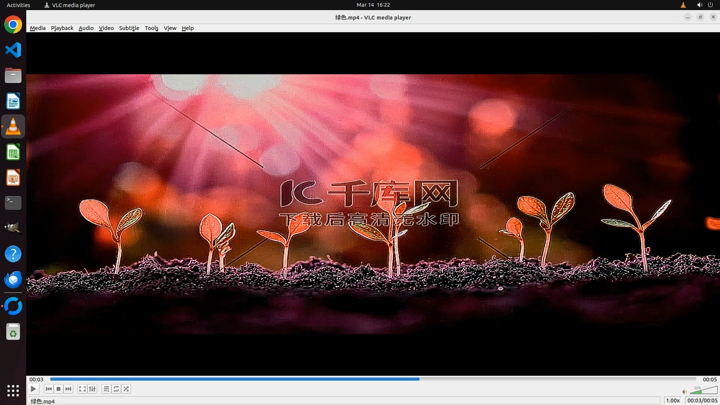720x405 pixels.
Task: Toggle loop repeat mode
Action: (x=116, y=389)
